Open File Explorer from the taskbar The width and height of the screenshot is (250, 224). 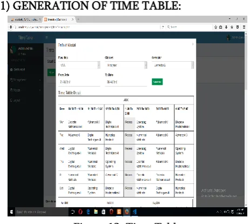click(x=96, y=212)
